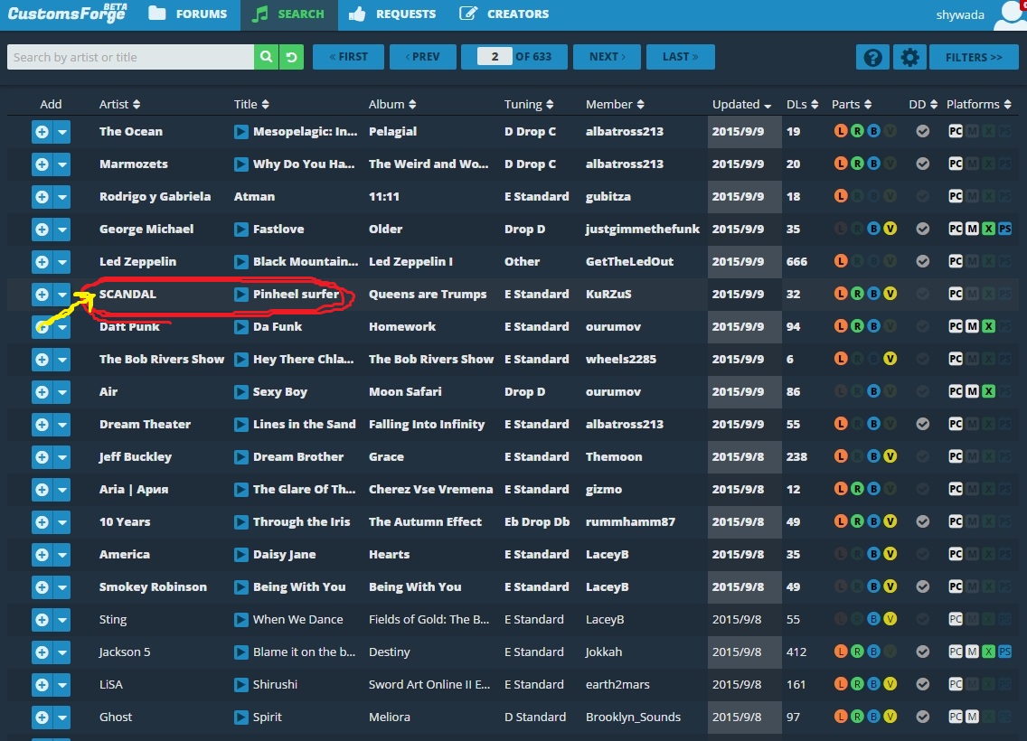Image resolution: width=1027 pixels, height=741 pixels.
Task: Click DD checkmark for Marmozets row
Action: (923, 164)
